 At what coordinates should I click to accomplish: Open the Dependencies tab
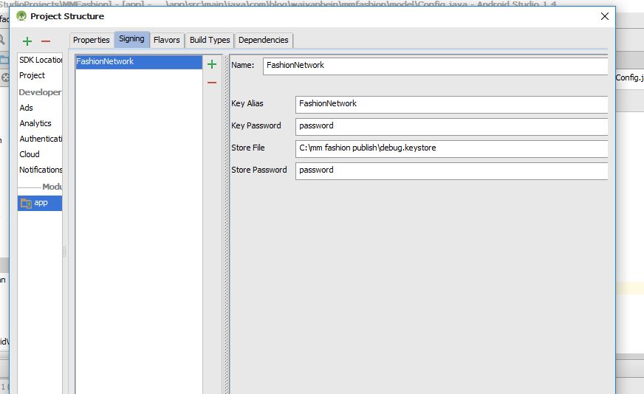tap(264, 41)
